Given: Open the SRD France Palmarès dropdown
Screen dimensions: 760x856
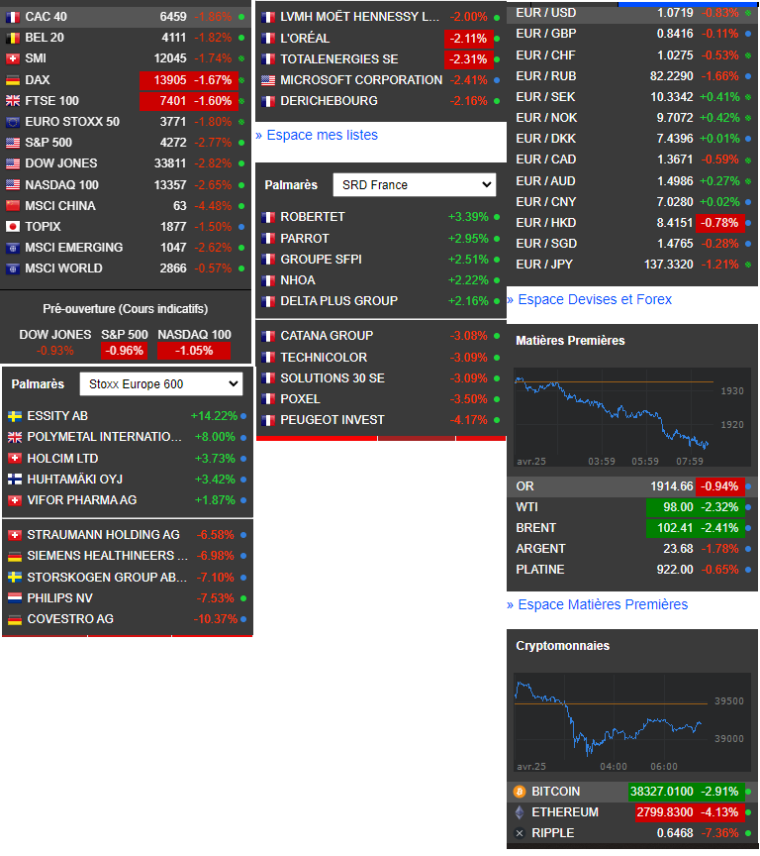Looking at the screenshot, I should point(415,185).
